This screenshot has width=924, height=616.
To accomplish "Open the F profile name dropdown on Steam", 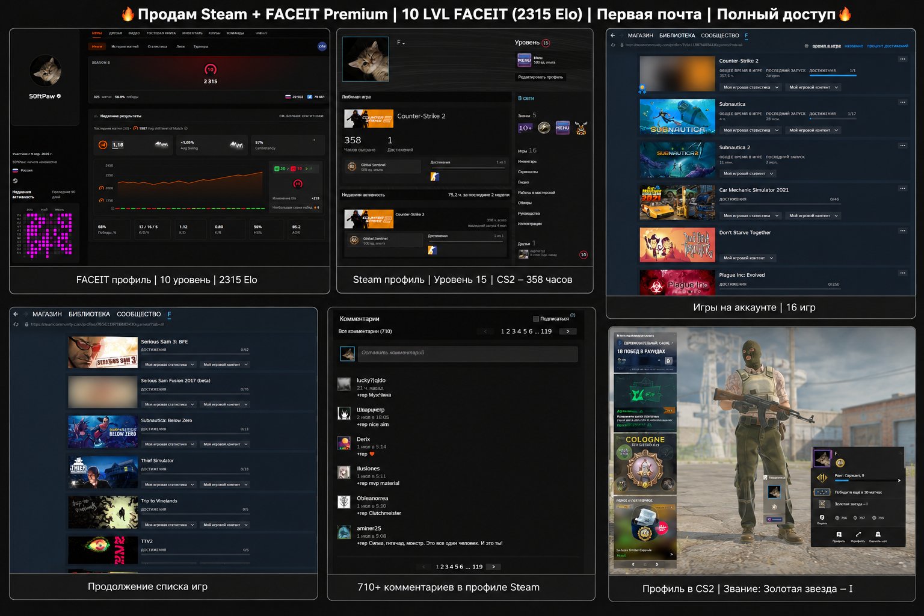I will [401, 43].
